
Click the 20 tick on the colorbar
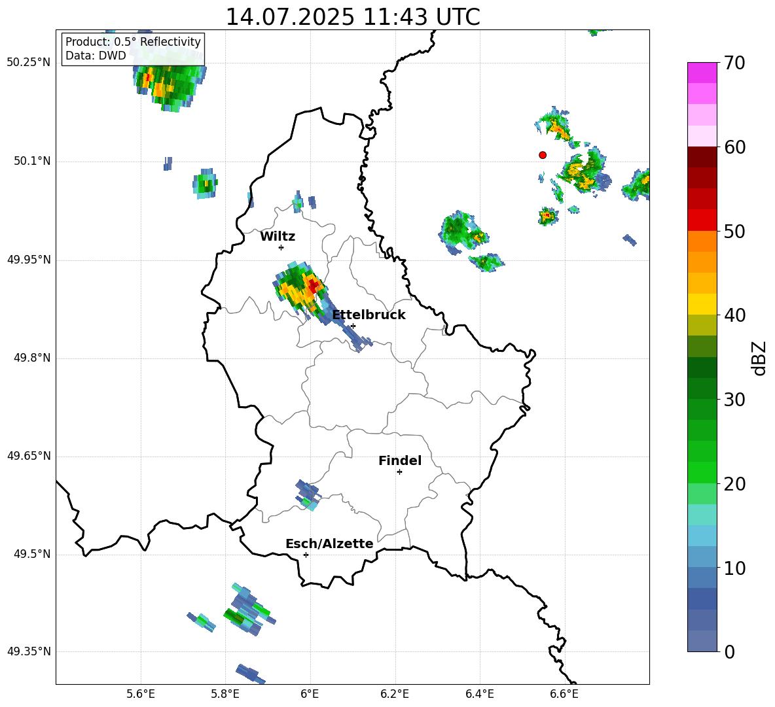click(734, 484)
